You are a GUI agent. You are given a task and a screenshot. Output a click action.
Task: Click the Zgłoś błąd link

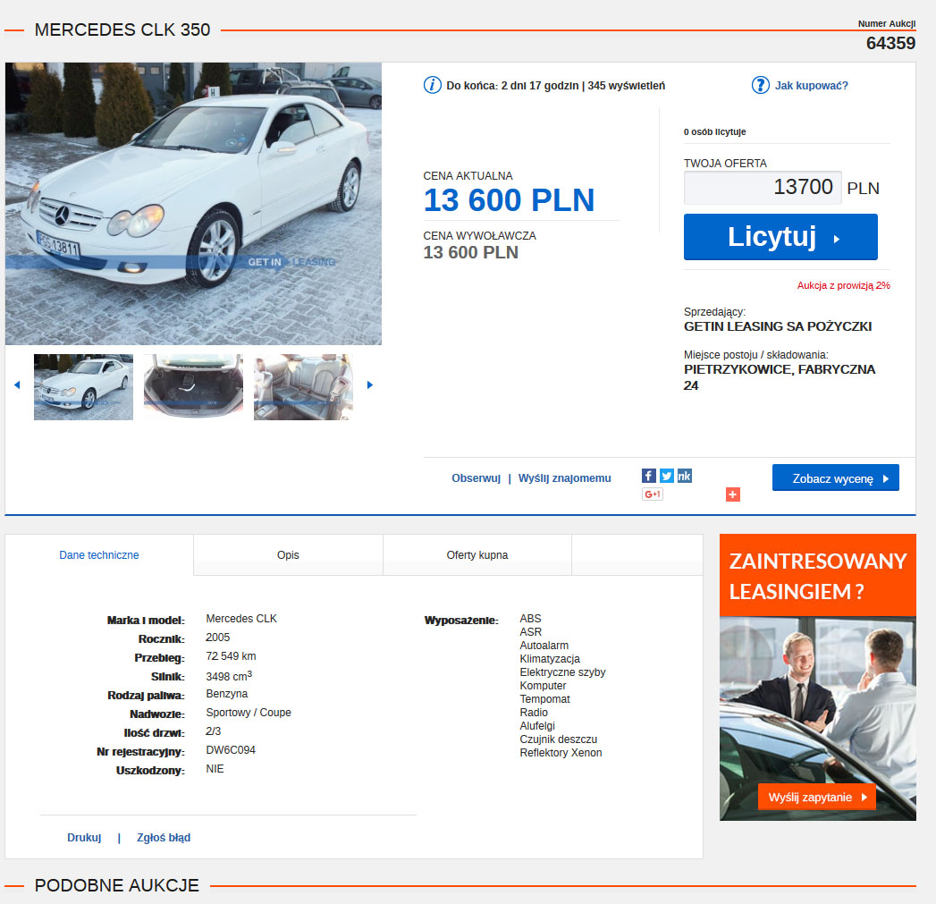click(164, 838)
